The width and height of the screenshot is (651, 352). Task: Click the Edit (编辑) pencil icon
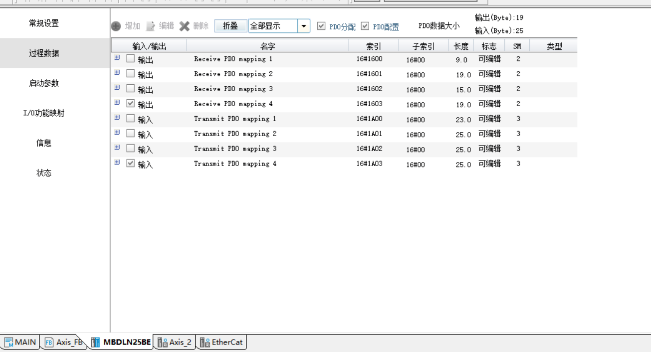click(x=150, y=26)
